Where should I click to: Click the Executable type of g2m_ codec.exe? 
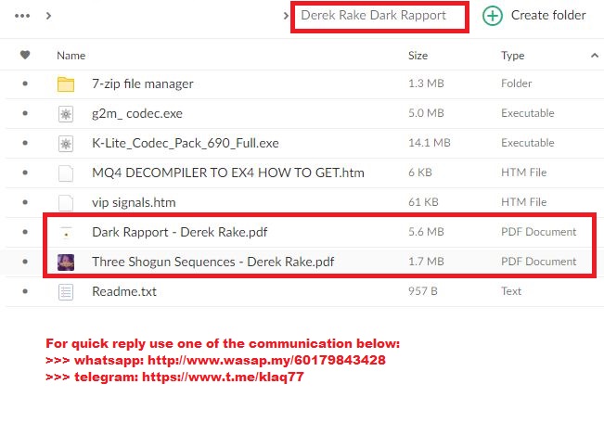528,113
